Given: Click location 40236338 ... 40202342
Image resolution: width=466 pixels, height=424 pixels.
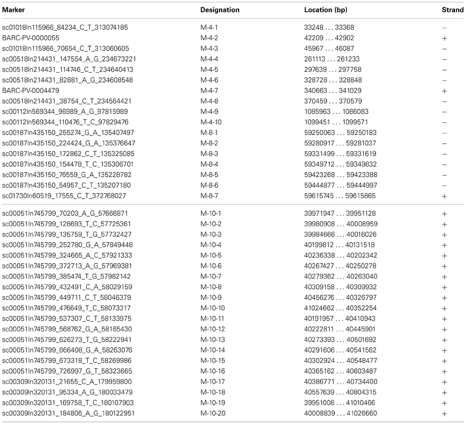Looking at the screenshot, I should (340, 256).
